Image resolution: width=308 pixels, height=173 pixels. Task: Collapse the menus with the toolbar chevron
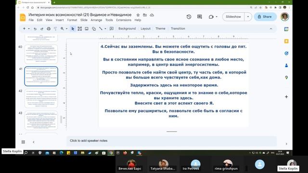pyautogui.click(x=271, y=29)
